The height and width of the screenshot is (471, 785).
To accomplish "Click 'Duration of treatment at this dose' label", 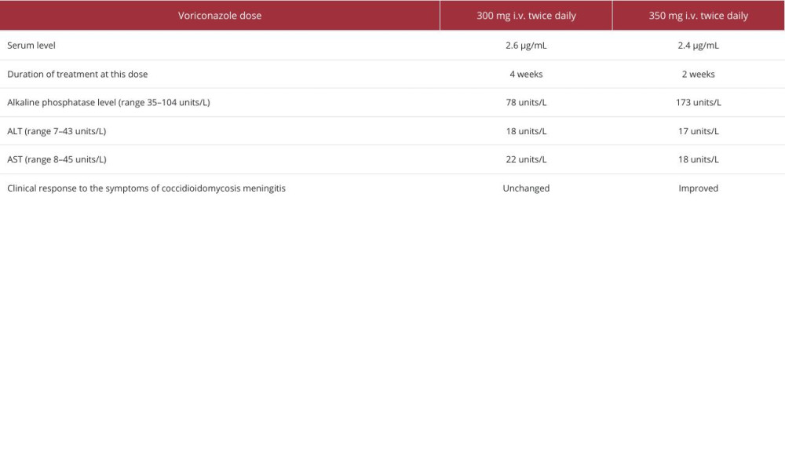I will [x=78, y=74].
